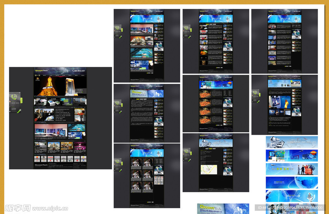Click the Canon logo in homepage client logos

pyautogui.click(x=50, y=158)
